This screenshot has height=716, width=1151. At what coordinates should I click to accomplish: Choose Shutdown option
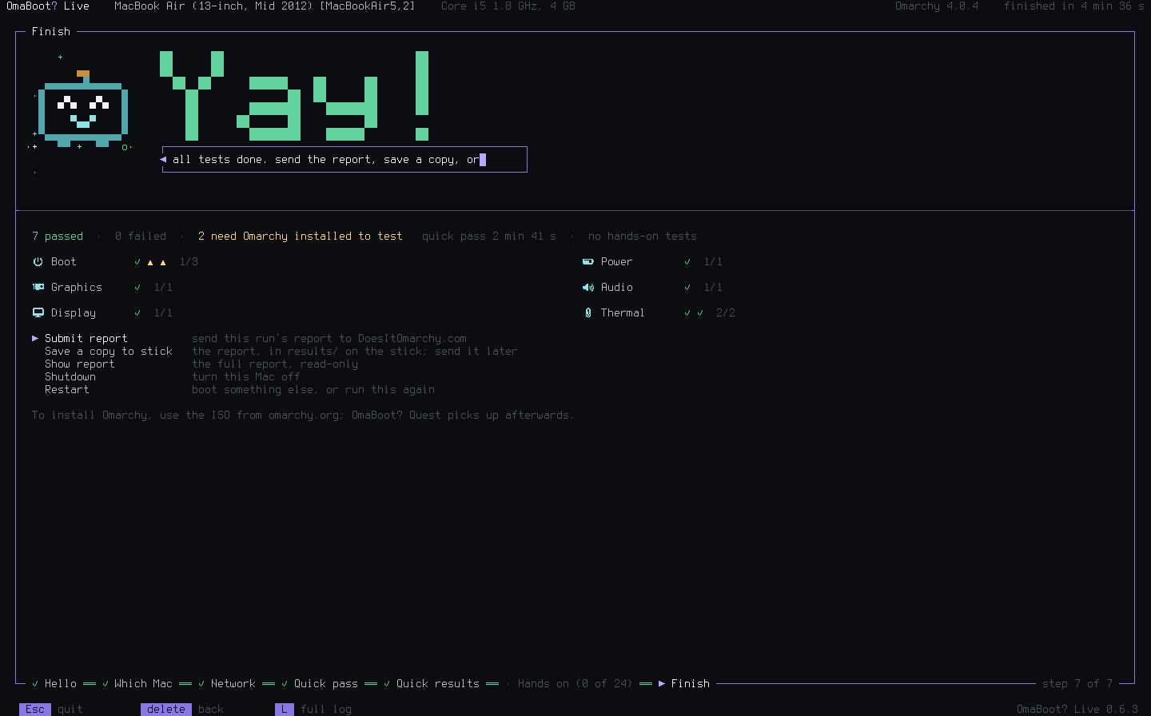(x=70, y=376)
